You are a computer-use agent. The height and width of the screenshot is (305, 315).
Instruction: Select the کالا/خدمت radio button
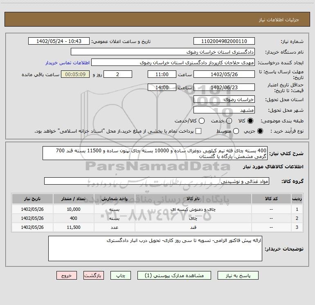click(x=202, y=121)
